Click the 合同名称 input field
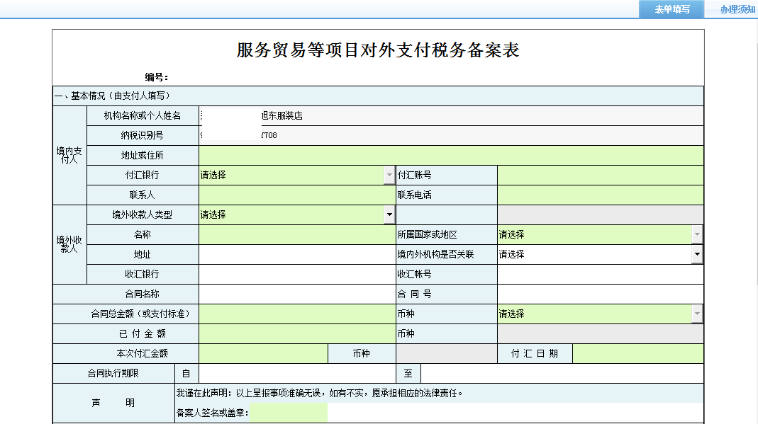 tap(294, 293)
